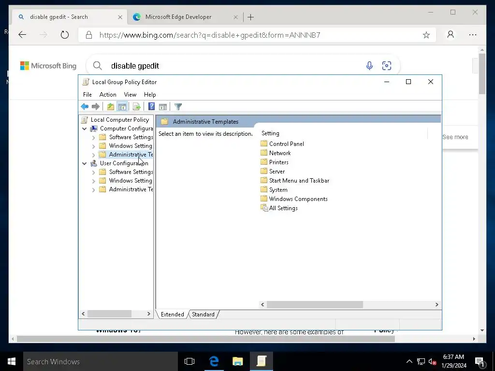Click the Bing microphone voice search icon
The image size is (495, 371).
(369, 66)
